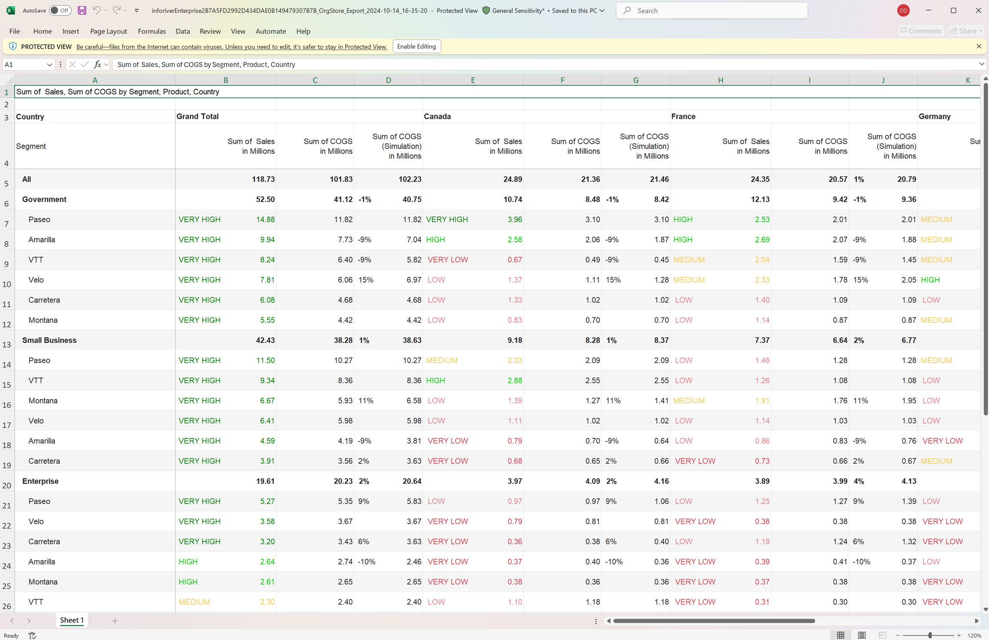This screenshot has width=989, height=640.
Task: Expand the Name Box dropdown
Action: (49, 64)
